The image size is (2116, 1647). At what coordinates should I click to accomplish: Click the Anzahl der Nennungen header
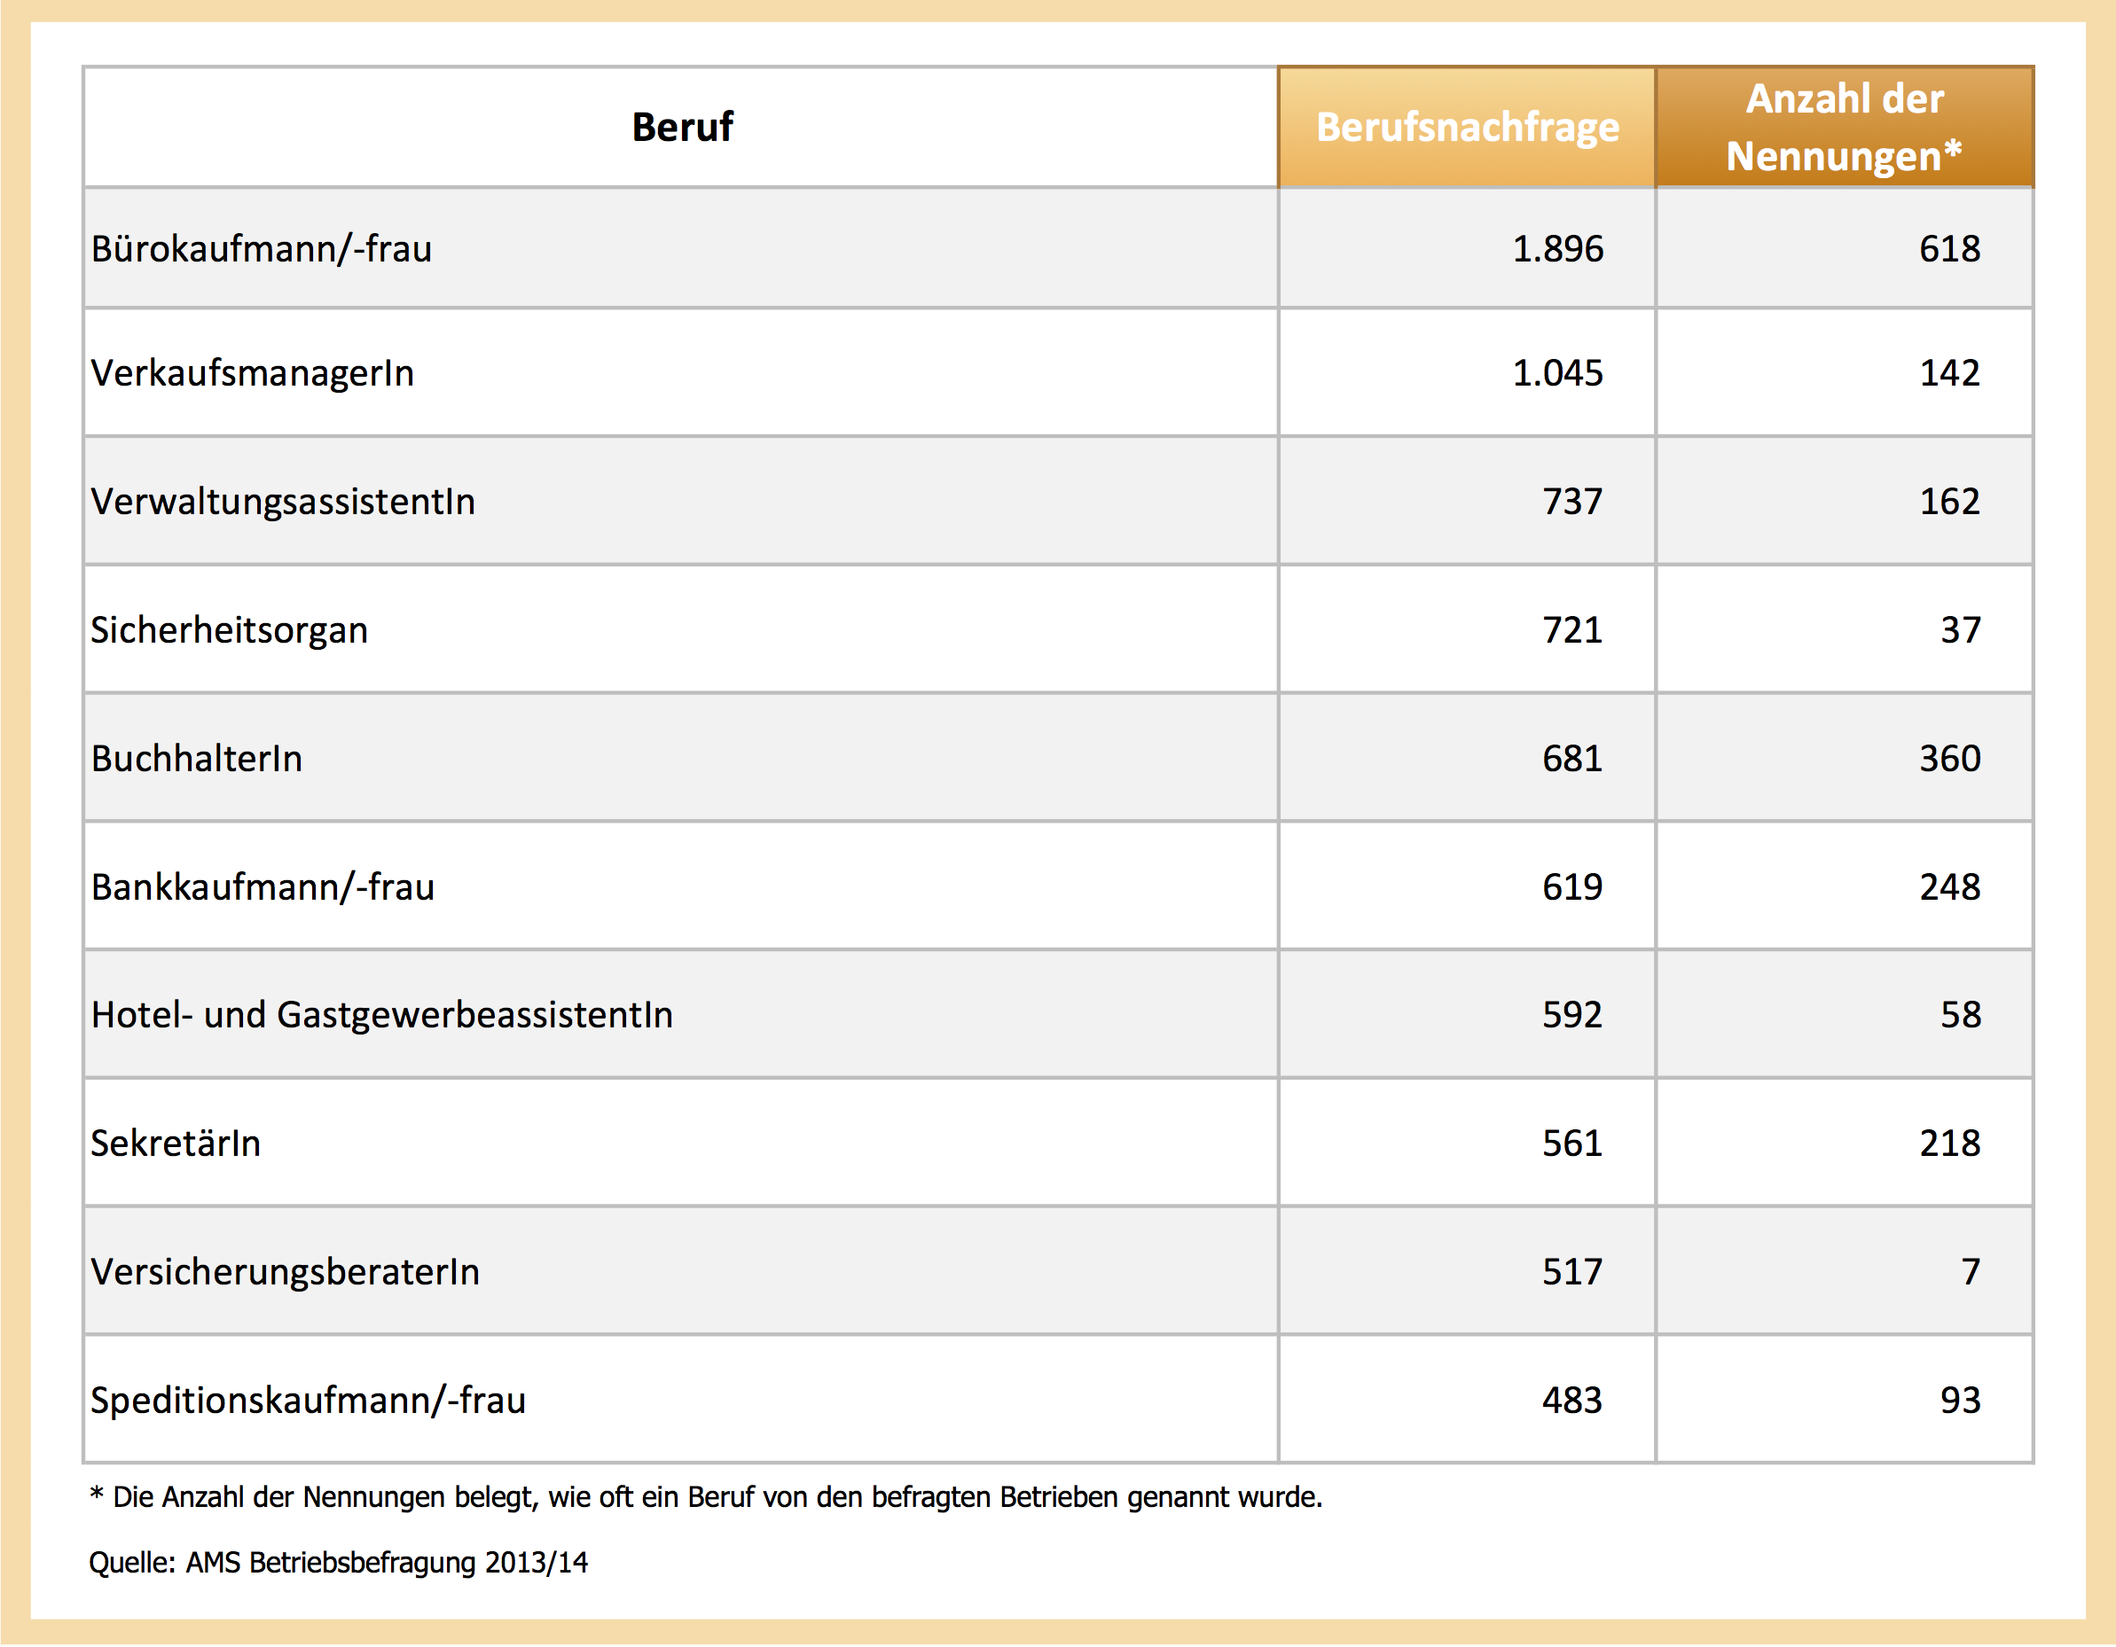(x=1844, y=127)
